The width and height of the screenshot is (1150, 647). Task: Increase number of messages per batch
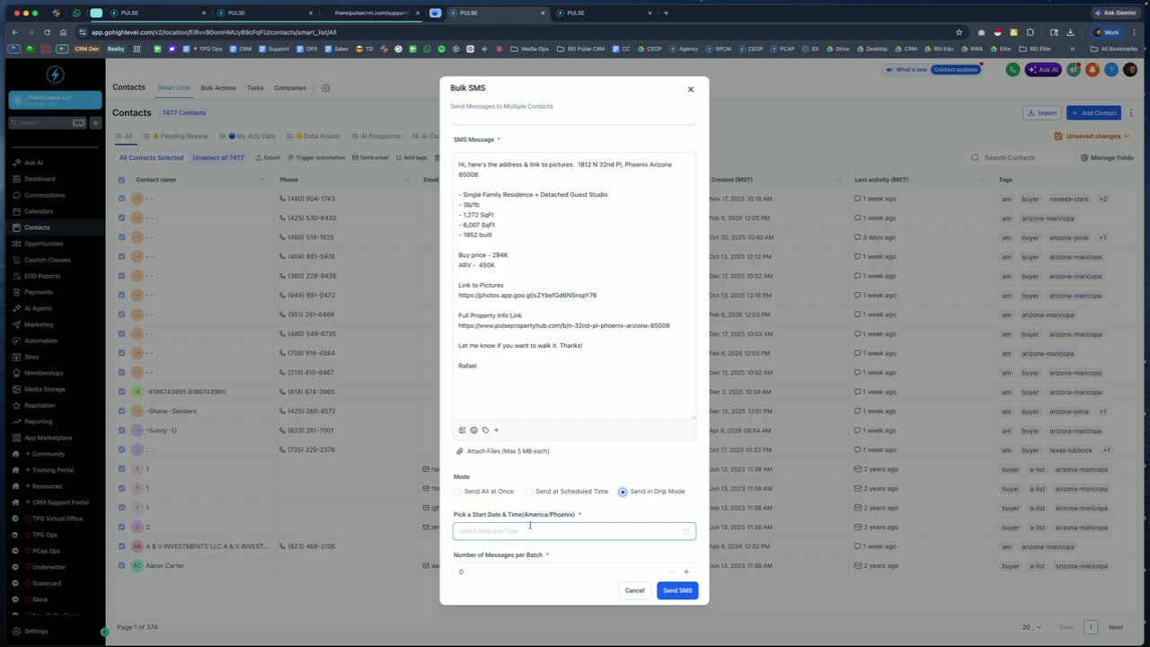[x=686, y=572]
